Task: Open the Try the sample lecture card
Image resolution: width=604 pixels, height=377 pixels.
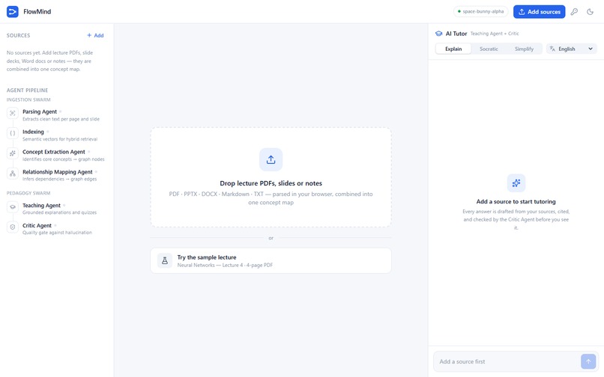Action: [271, 261]
